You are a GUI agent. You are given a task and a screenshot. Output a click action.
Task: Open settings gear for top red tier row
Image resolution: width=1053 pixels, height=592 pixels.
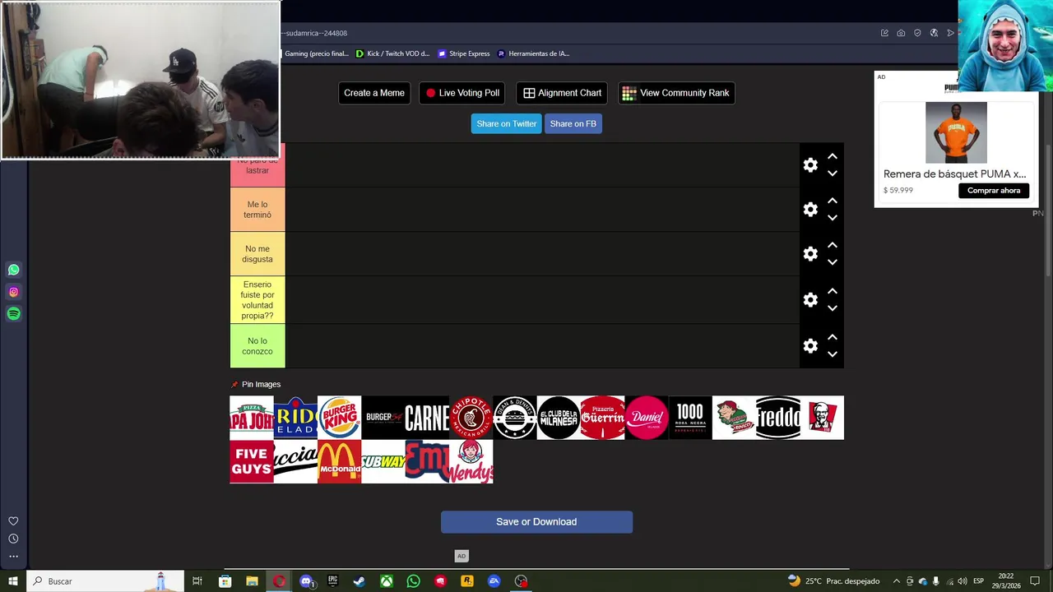(x=810, y=165)
